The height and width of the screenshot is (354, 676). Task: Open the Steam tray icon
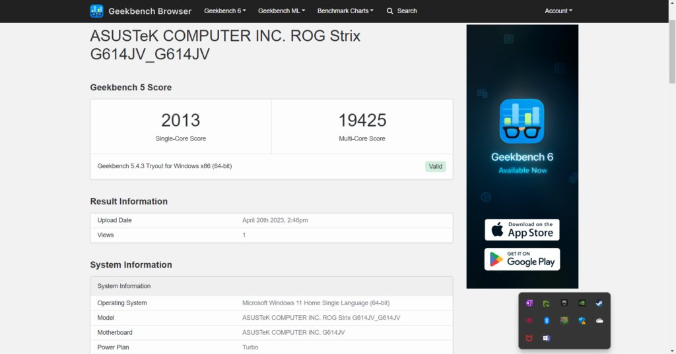599,303
